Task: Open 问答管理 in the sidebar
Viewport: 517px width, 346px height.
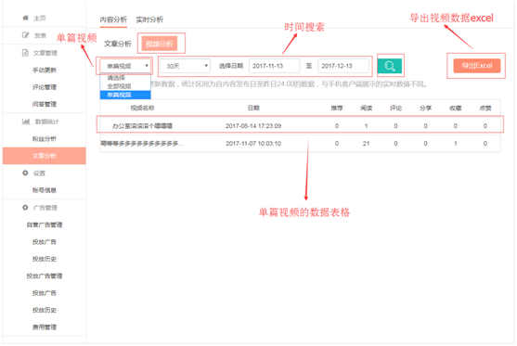Action: point(45,104)
